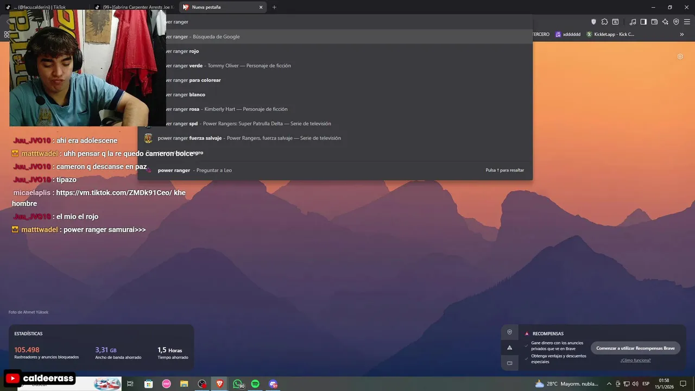Open OBS Studio from the taskbar
The width and height of the screenshot is (695, 391).
[x=202, y=384]
